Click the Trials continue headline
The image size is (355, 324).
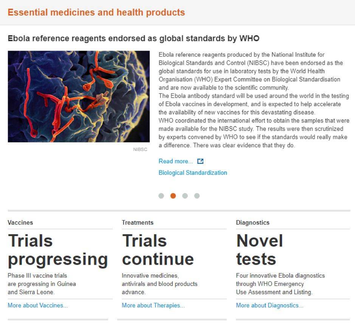click(158, 250)
